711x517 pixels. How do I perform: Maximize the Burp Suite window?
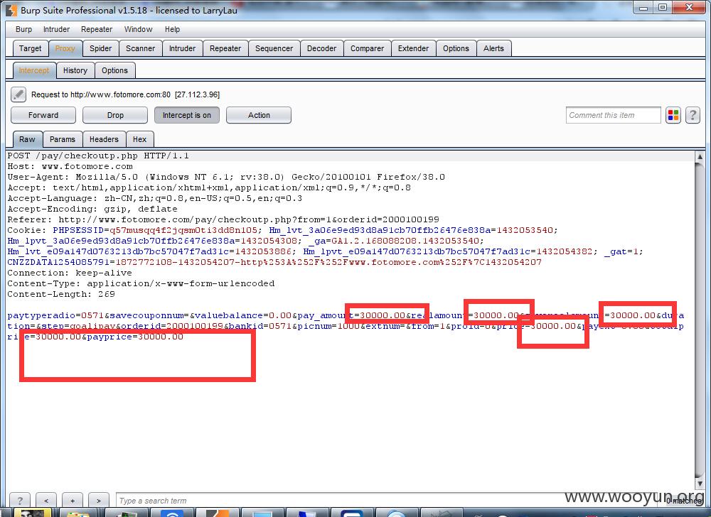[x=663, y=8]
